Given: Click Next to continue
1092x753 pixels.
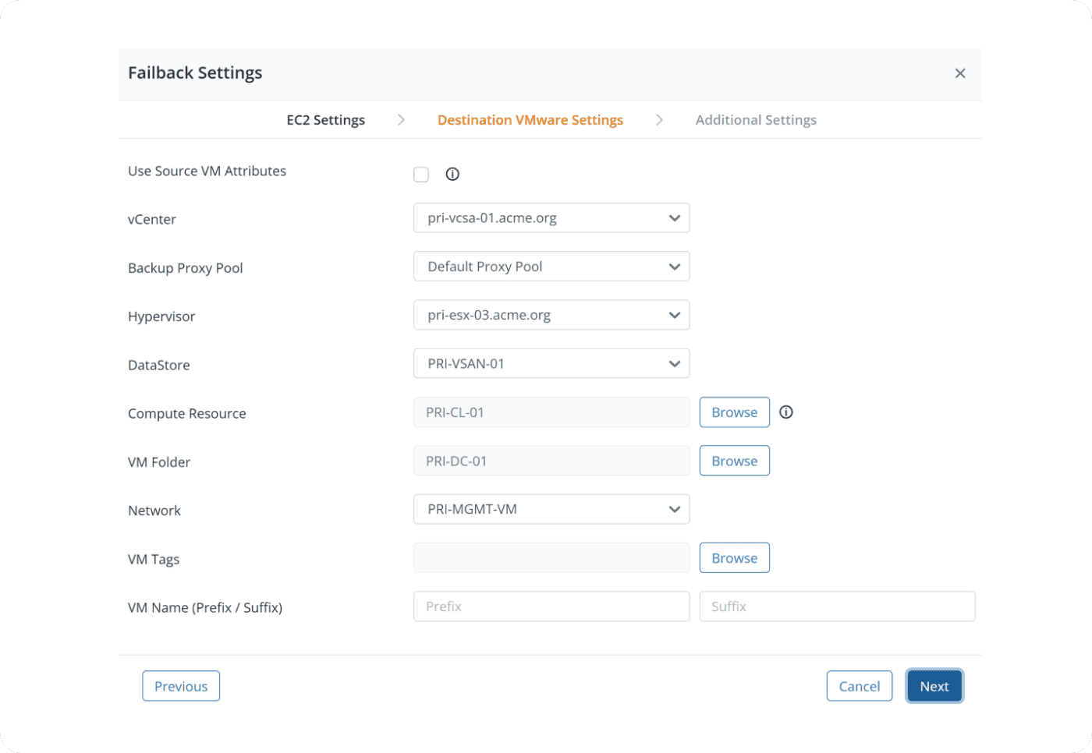Looking at the screenshot, I should [934, 686].
